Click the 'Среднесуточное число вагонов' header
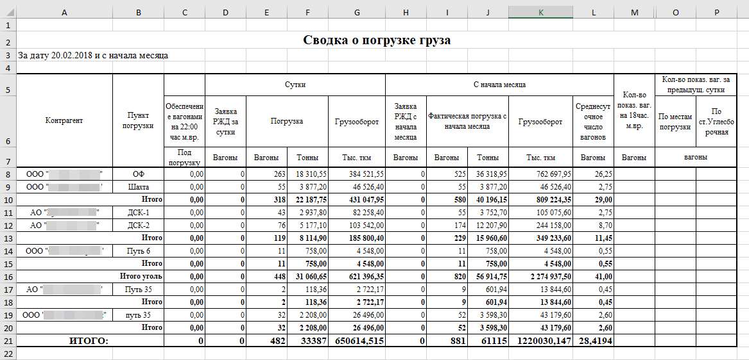The image size is (749, 360). tap(593, 121)
